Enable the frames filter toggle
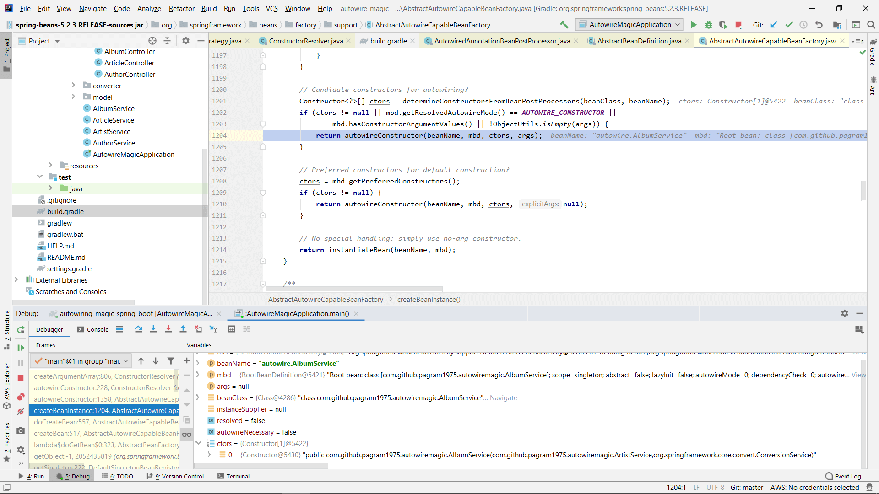Image resolution: width=879 pixels, height=494 pixels. click(170, 361)
